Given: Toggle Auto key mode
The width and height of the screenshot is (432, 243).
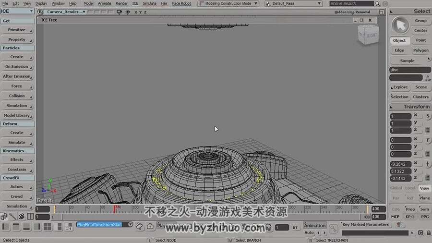Looking at the screenshot, I should (x=309, y=233).
